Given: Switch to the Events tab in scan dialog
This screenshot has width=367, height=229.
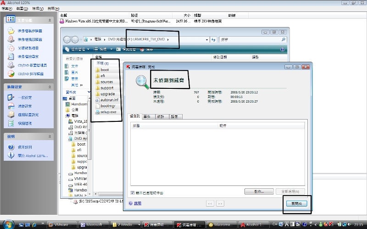Looking at the screenshot, I should [148, 117].
